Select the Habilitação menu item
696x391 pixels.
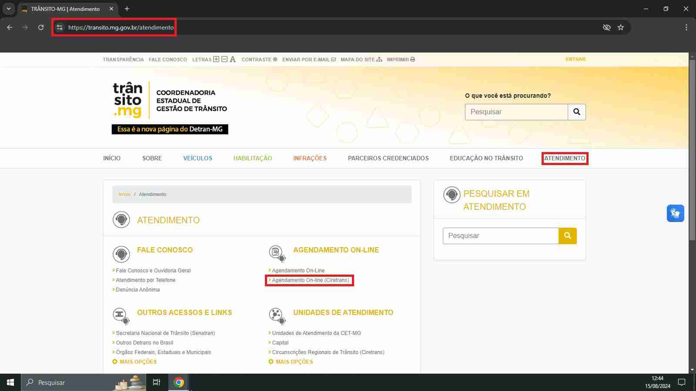tap(252, 158)
